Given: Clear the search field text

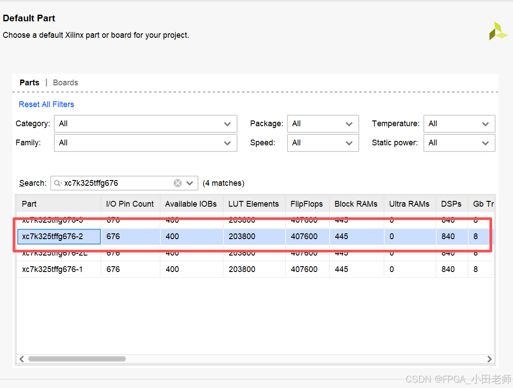Looking at the screenshot, I should pos(178,183).
